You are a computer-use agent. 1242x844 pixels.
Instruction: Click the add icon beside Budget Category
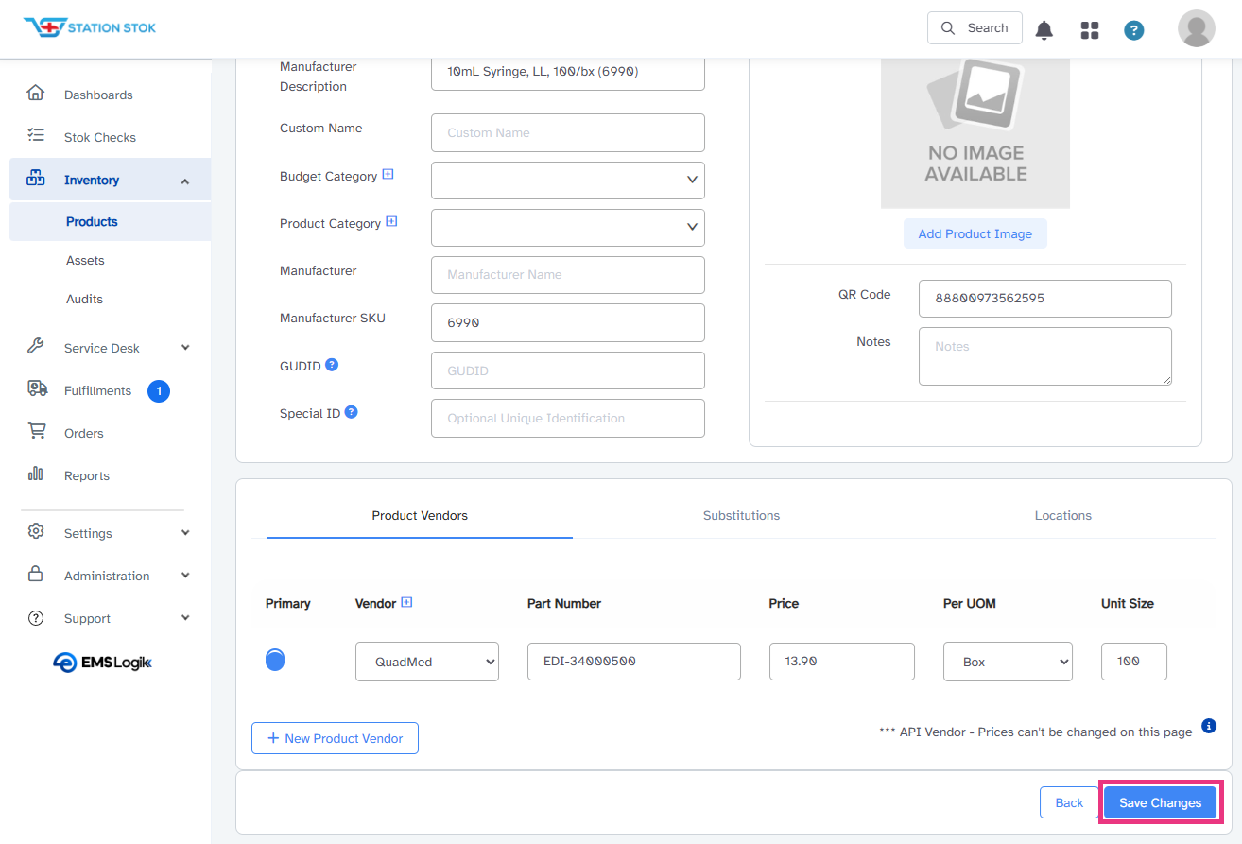pos(388,175)
